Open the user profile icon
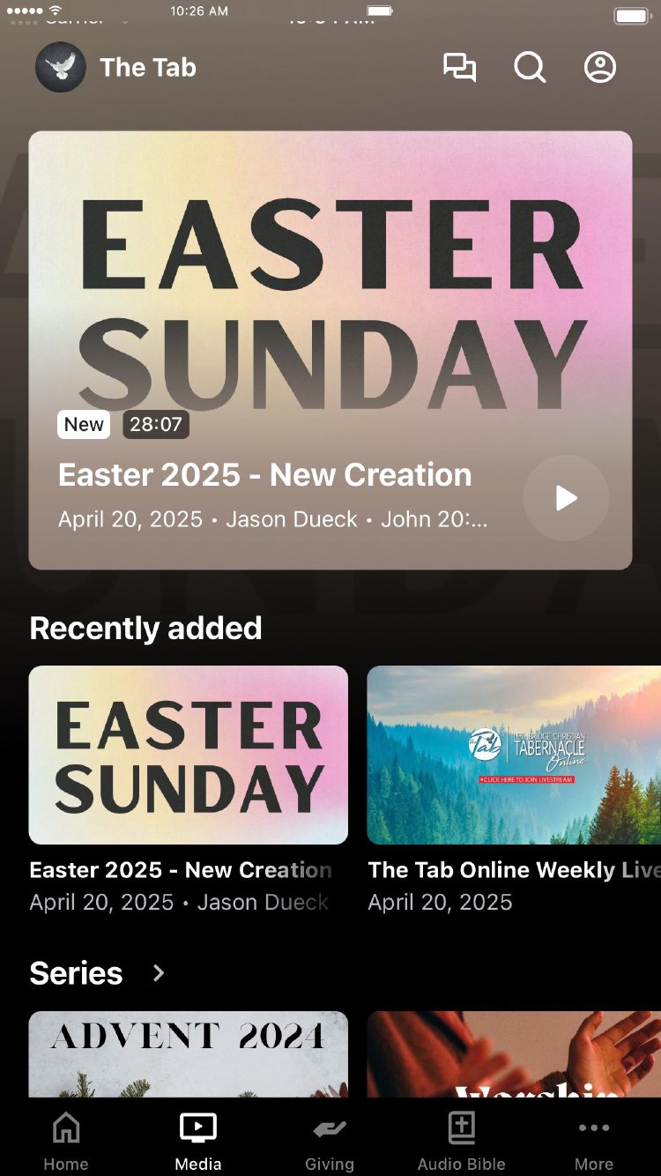Screen dimensions: 661x1176 pos(600,67)
